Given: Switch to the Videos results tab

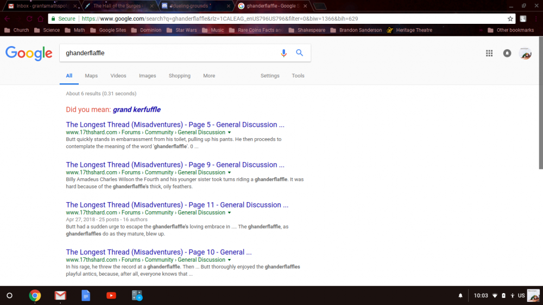Looking at the screenshot, I should tap(118, 76).
